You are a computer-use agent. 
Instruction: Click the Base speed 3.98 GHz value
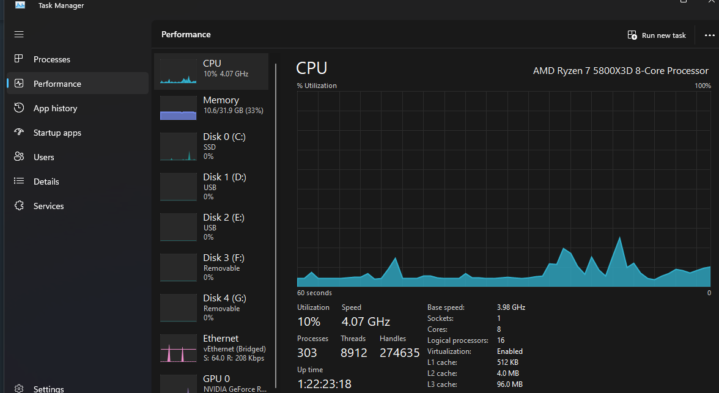(511, 307)
